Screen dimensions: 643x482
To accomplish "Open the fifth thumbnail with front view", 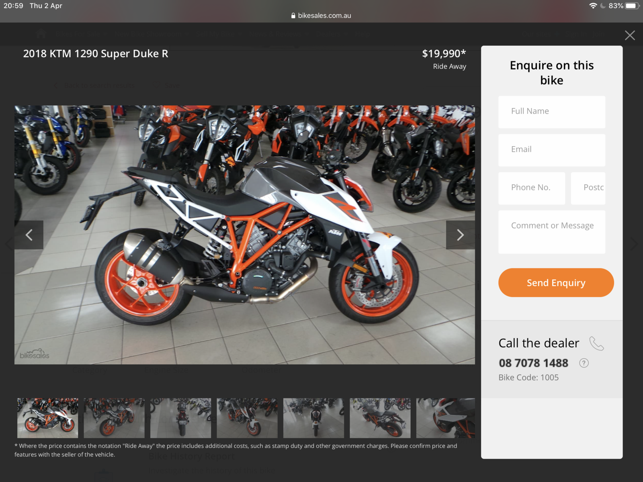I will tap(313, 418).
